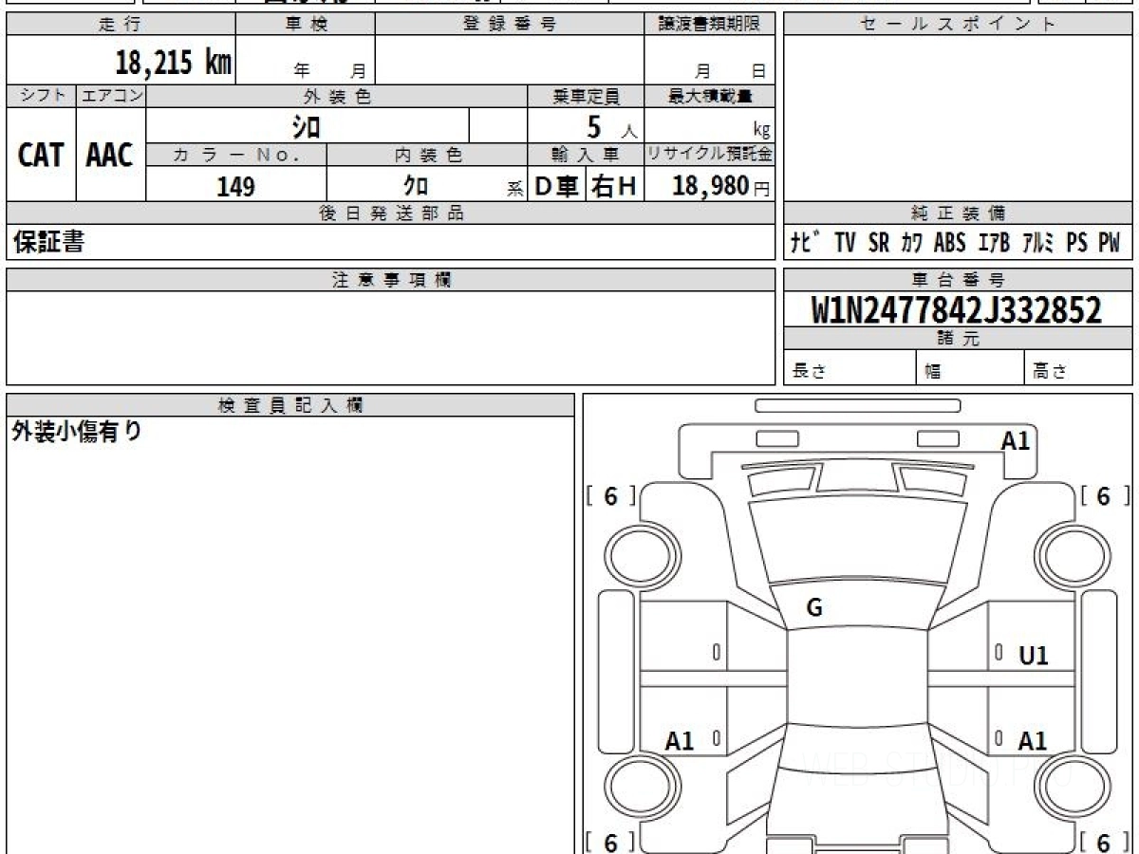Click the 右H steering cell
Screen dimensions: 1139x854
coord(614,186)
